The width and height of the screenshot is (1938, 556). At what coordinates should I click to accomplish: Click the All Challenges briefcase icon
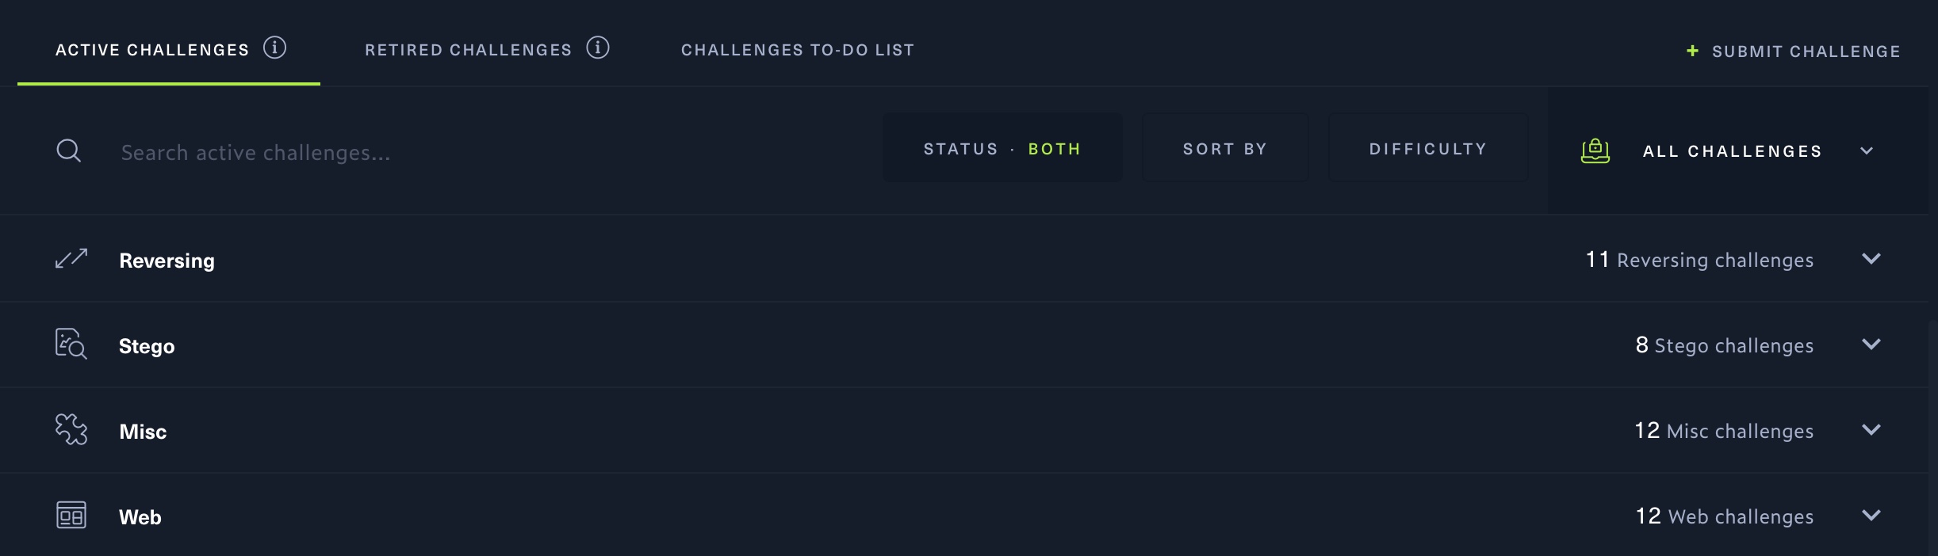point(1595,150)
